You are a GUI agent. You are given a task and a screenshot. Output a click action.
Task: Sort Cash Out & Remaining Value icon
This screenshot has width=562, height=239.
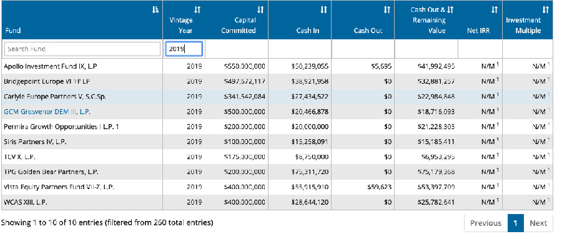(x=451, y=10)
